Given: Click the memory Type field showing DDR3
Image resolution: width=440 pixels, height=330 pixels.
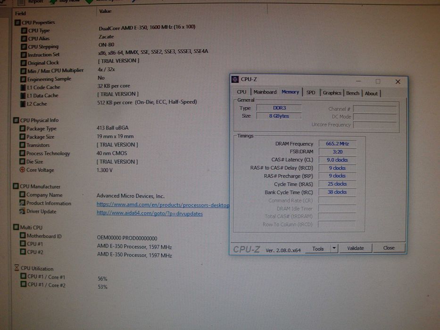Looking at the screenshot, I should pyautogui.click(x=279, y=108).
